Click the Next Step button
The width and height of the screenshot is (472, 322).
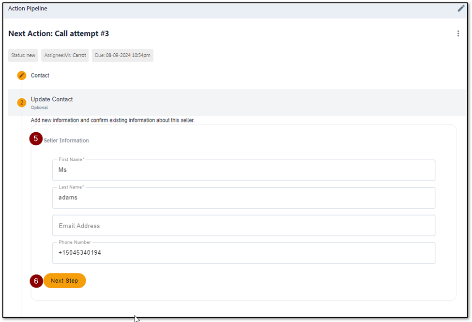pyautogui.click(x=65, y=281)
